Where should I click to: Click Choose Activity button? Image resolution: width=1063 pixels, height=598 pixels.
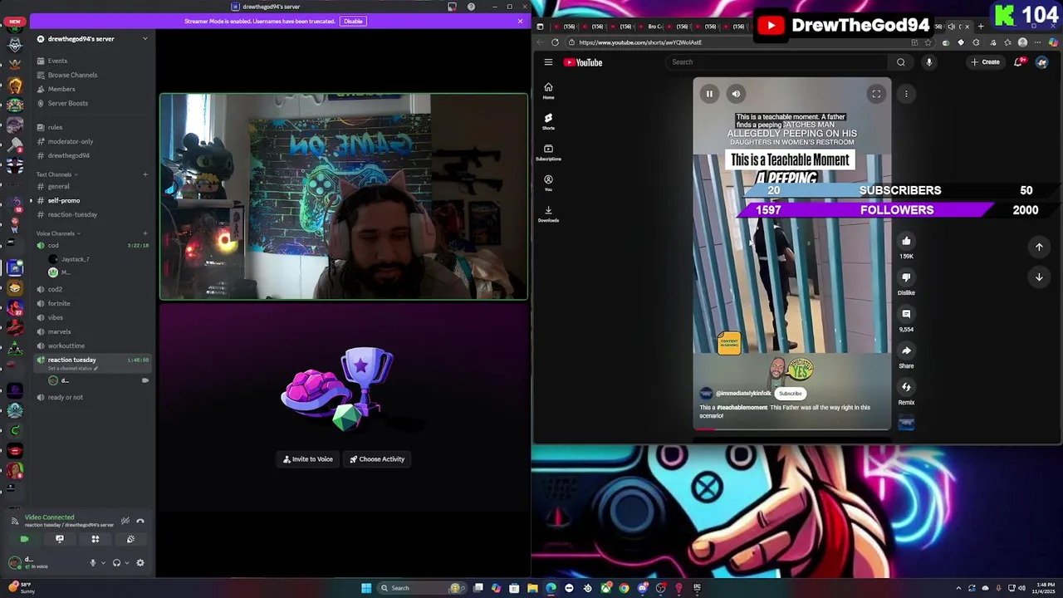377,459
